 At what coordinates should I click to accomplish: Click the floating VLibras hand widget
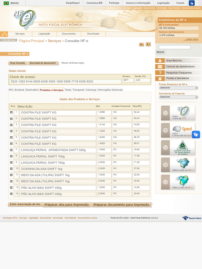[x=196, y=134]
